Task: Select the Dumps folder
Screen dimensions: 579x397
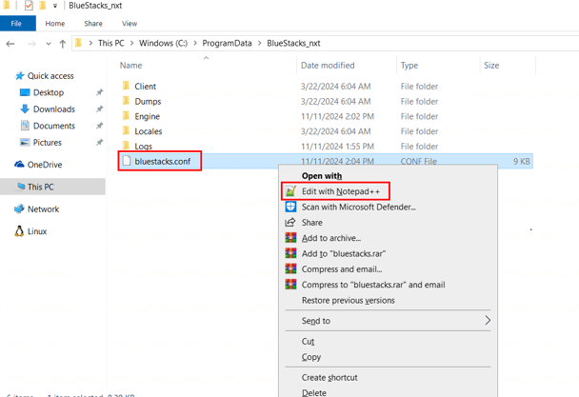Action: 148,101
